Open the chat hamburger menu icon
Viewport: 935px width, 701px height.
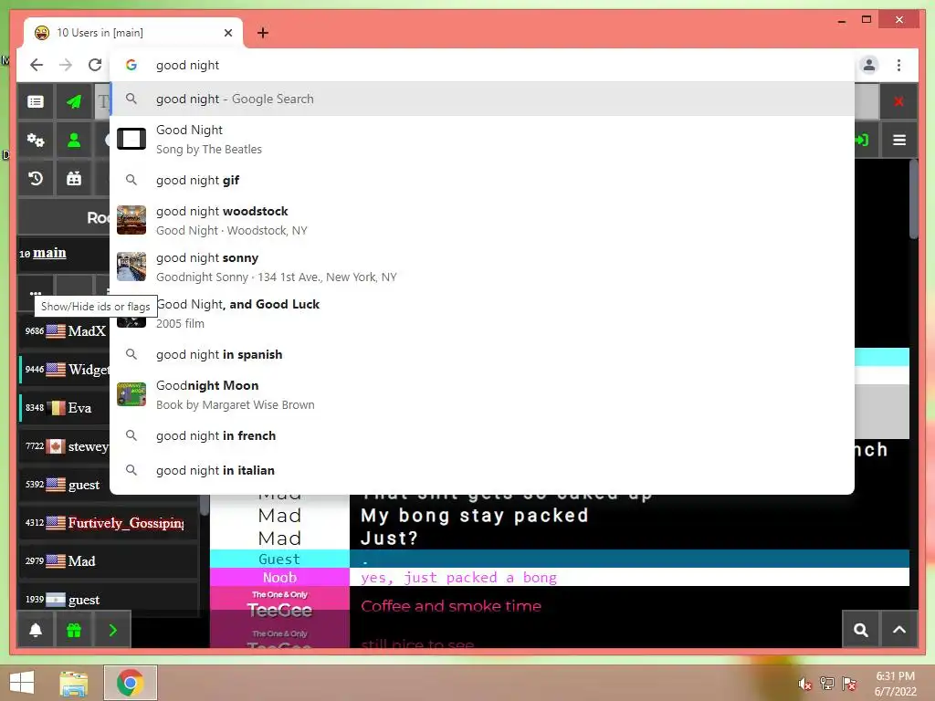pyautogui.click(x=899, y=140)
